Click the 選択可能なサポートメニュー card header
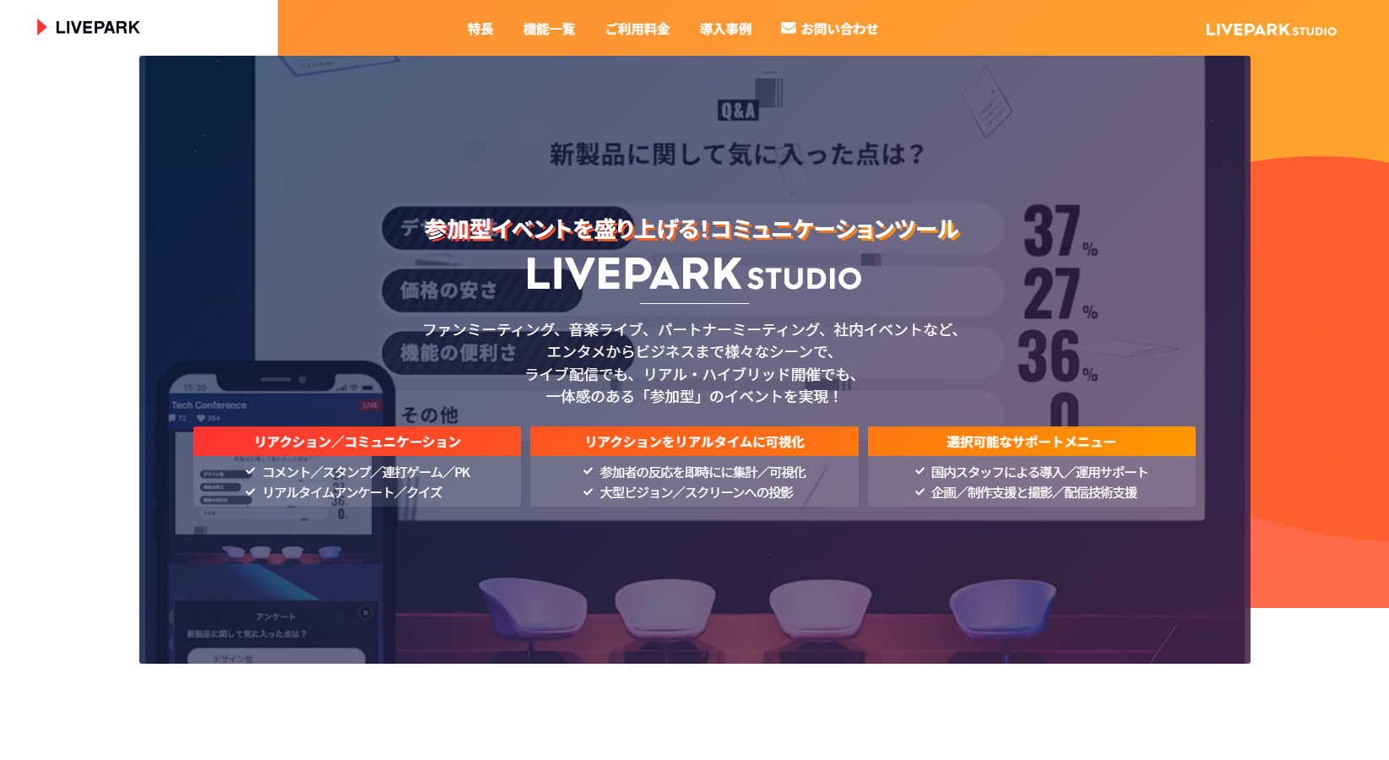This screenshot has height=760, width=1389. [1031, 442]
